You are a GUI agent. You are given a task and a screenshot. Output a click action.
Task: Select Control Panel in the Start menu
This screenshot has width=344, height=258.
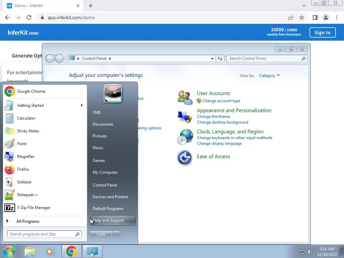pyautogui.click(x=113, y=185)
